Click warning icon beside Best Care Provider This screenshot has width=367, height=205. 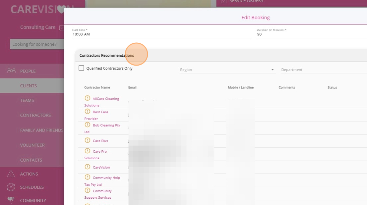87,112
